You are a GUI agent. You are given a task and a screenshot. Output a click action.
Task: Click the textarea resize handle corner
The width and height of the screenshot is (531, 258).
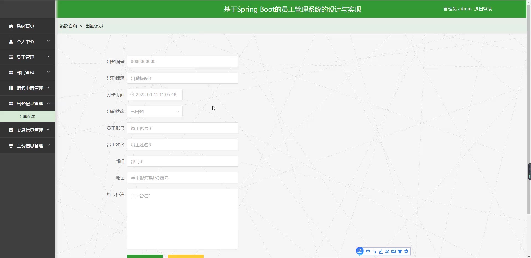[x=236, y=247]
